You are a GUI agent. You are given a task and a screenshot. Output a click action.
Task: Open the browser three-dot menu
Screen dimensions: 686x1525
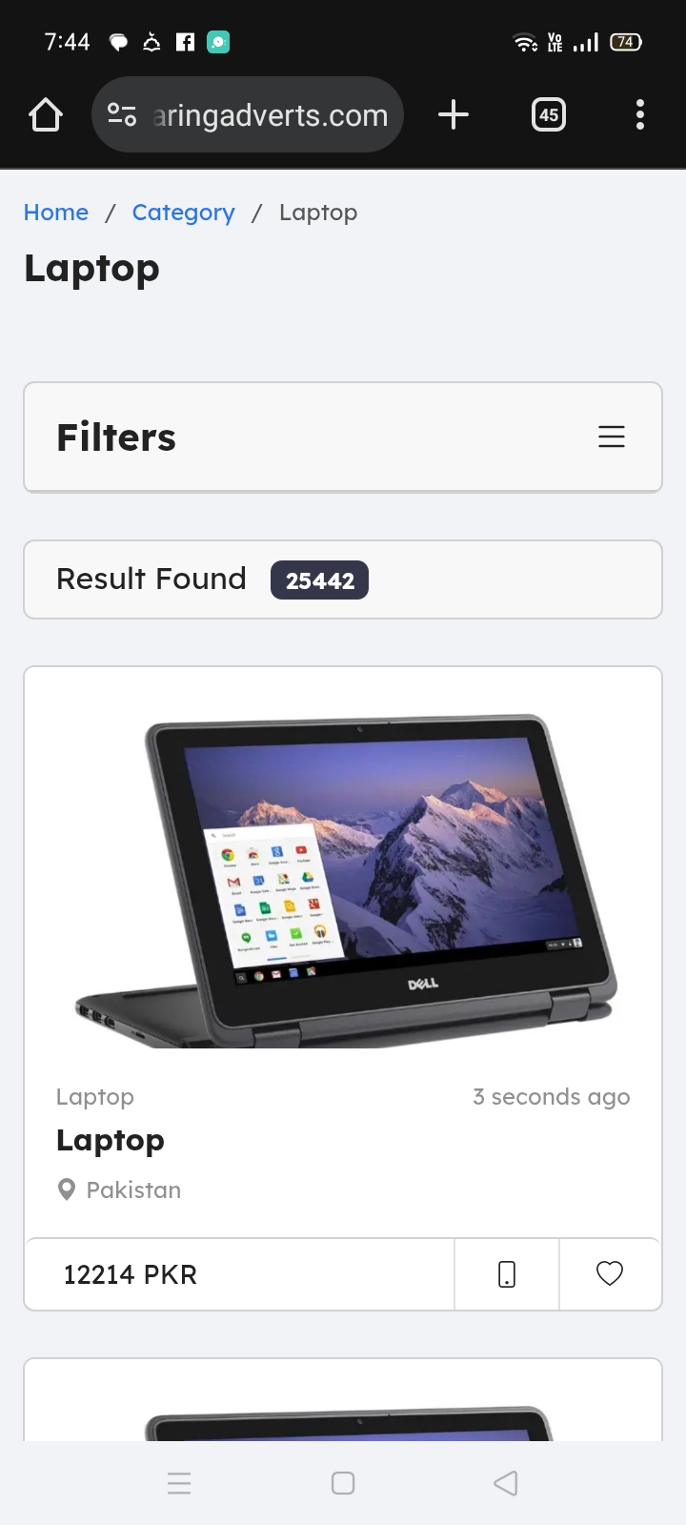tap(640, 114)
